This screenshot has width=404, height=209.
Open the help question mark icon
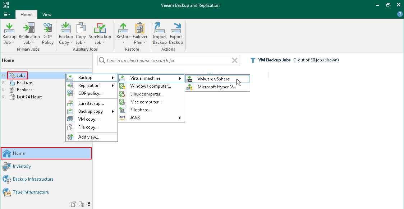(400, 14)
